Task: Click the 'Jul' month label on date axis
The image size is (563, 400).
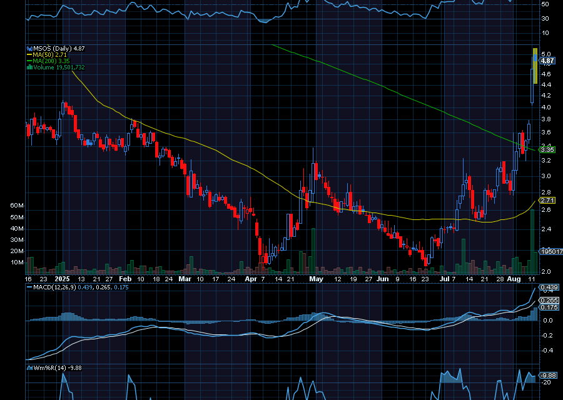Action: (x=445, y=279)
